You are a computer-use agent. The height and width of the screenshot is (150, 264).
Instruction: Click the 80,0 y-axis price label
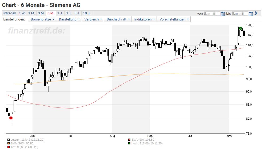(249, 119)
